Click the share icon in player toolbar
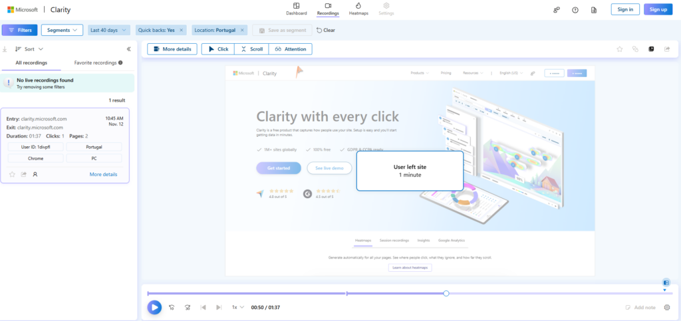681x321 pixels. click(x=666, y=49)
